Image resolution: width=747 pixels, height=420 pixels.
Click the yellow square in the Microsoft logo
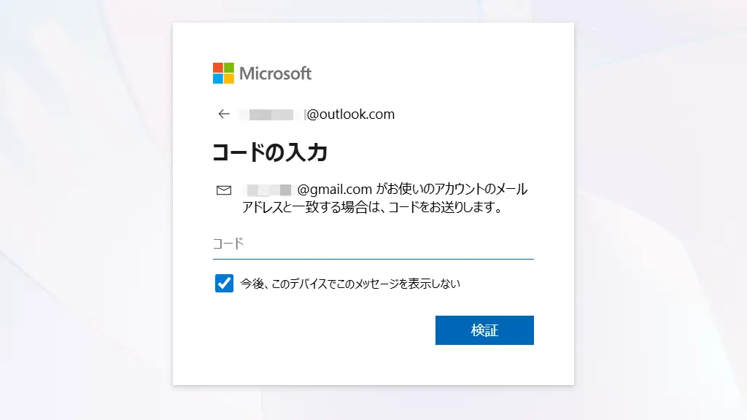click(229, 79)
